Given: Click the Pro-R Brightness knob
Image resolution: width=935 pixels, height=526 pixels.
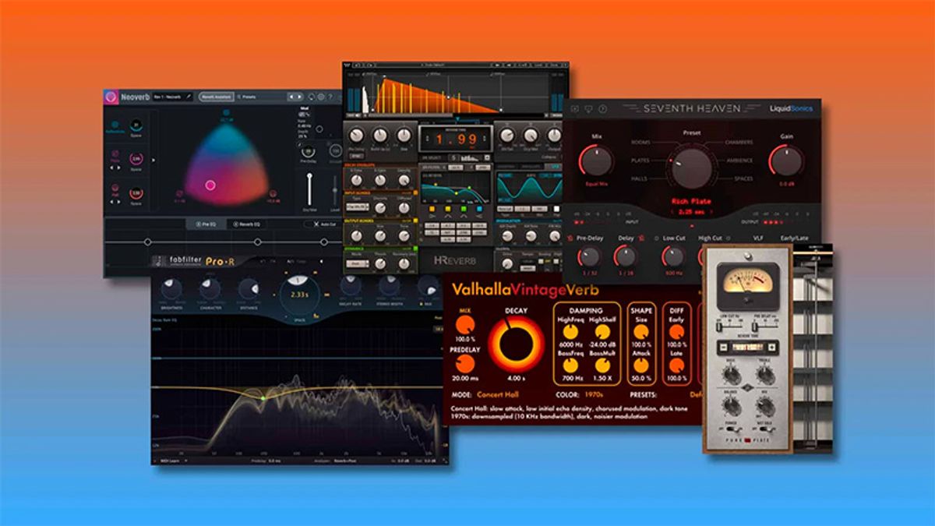Looking at the screenshot, I should pyautogui.click(x=170, y=288).
